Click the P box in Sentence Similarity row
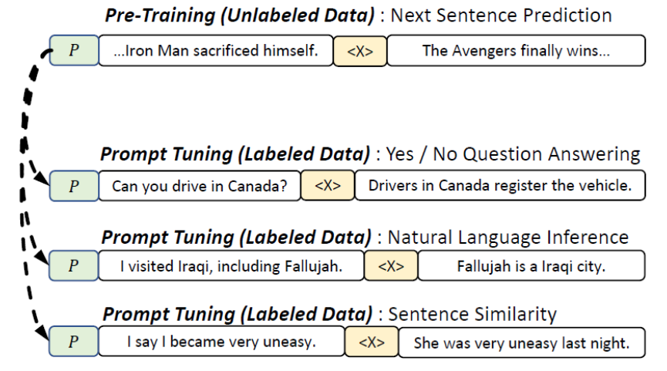Viewport: 667px width, 371px height. 73,341
